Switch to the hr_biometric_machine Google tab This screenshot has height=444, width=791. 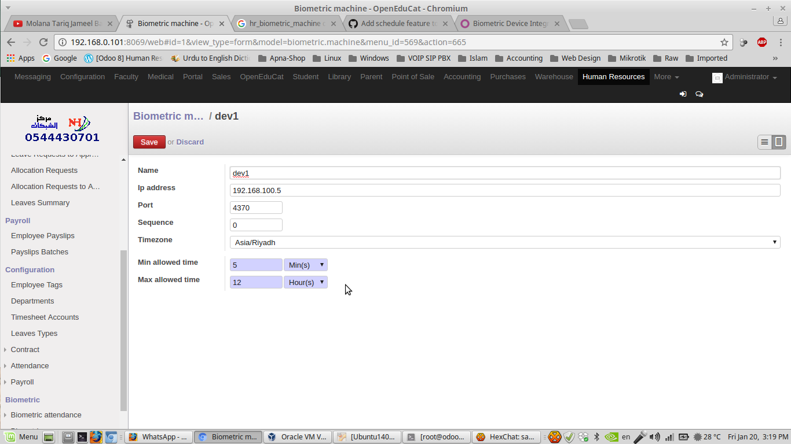pos(287,24)
